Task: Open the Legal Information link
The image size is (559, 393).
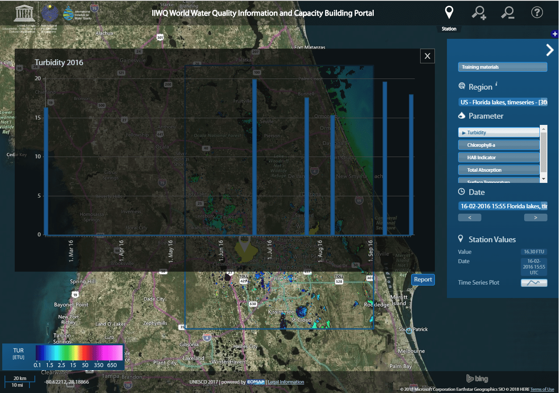Action: tap(286, 382)
